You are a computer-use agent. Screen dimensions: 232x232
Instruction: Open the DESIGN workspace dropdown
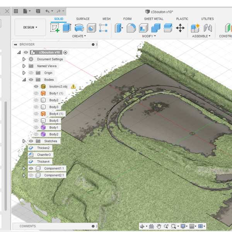[30, 27]
